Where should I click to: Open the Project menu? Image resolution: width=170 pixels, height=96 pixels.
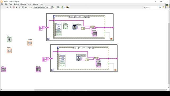click(16, 4)
